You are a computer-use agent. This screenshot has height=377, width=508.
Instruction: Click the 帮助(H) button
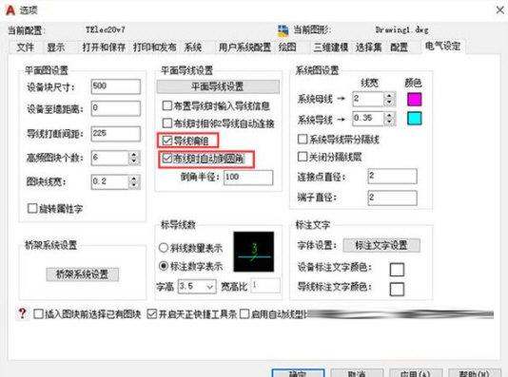pyautogui.click(x=475, y=373)
